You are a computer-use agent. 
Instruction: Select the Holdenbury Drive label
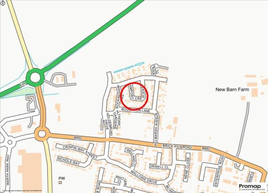point(108,124)
